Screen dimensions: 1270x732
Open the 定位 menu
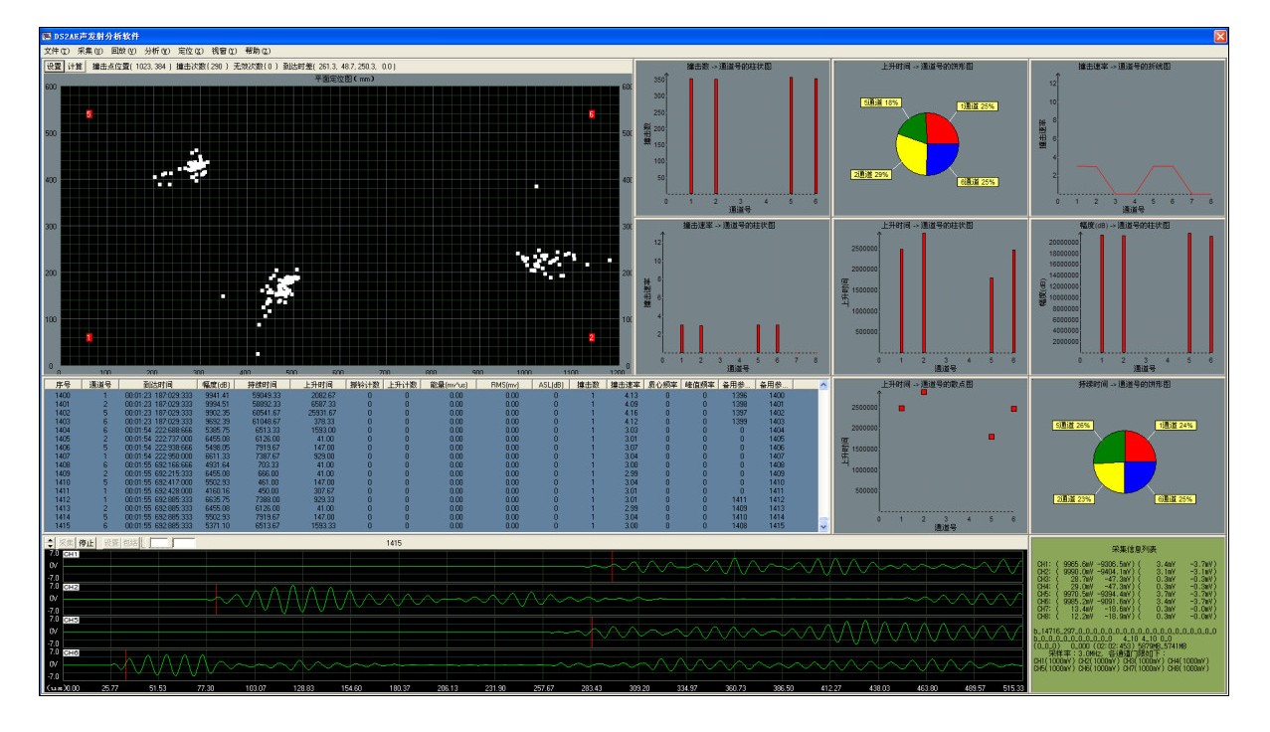[x=192, y=50]
